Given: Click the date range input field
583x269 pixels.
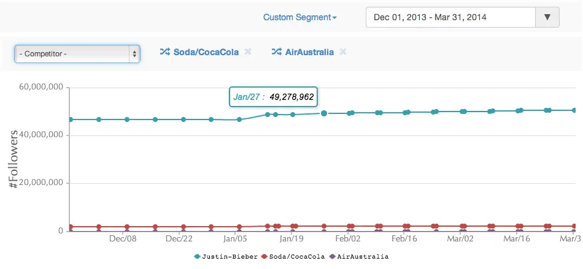Looking at the screenshot, I should [x=450, y=17].
